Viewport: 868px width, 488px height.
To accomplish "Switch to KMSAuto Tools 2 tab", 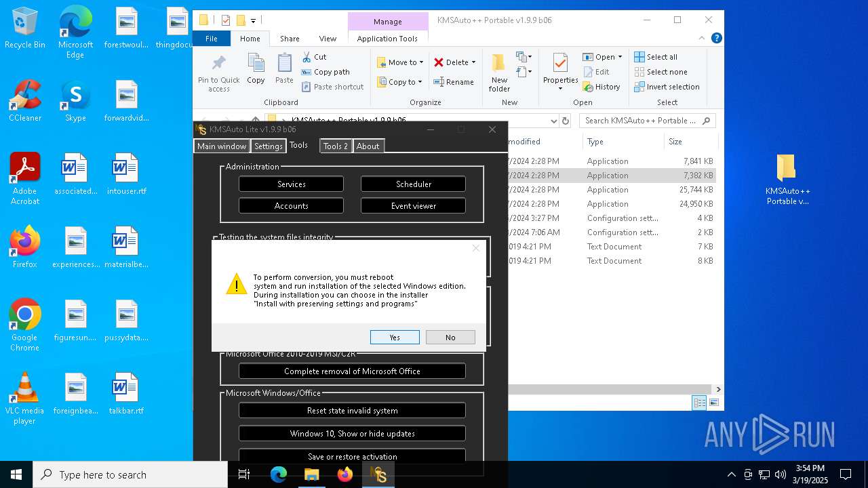I will click(x=336, y=146).
